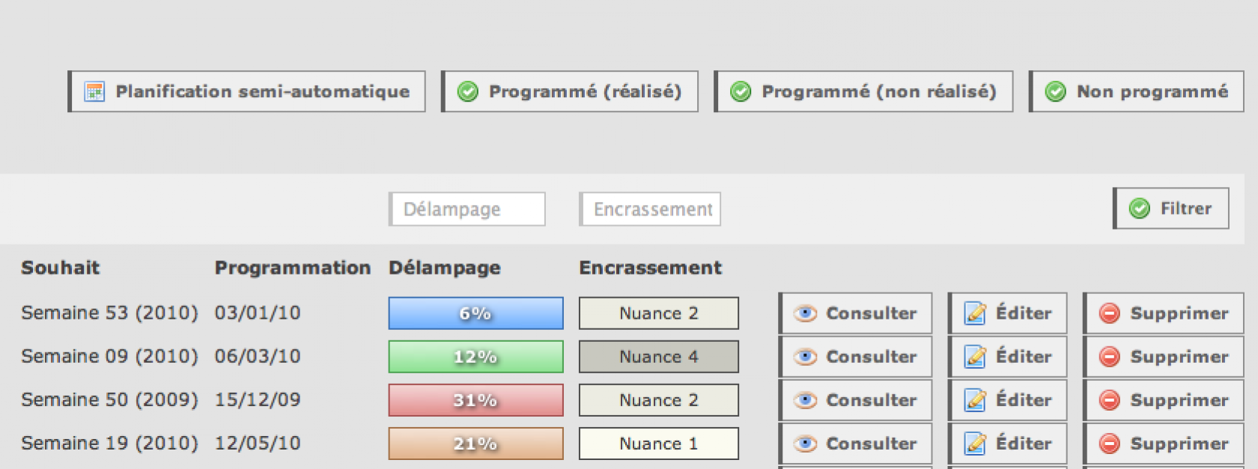The image size is (1258, 469).
Task: Click the Filtrer button
Action: [x=1171, y=208]
